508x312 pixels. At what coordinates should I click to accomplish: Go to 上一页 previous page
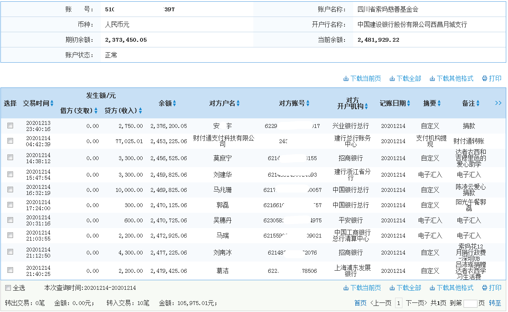381,303
